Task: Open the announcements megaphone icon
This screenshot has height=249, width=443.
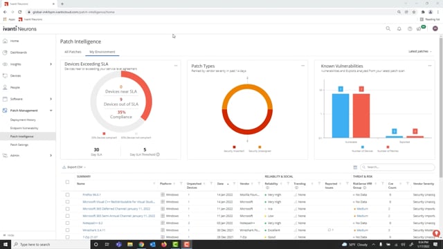Action: 419,29
